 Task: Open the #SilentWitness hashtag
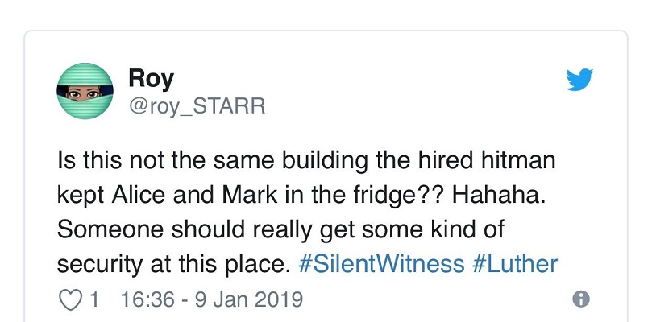click(x=381, y=264)
